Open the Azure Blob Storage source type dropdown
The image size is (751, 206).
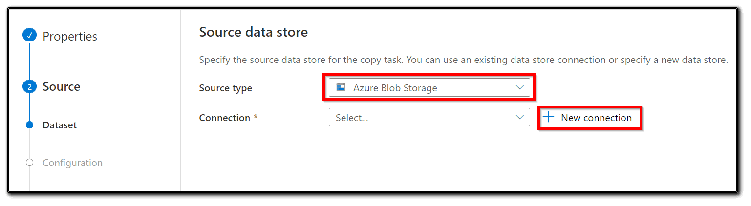point(429,88)
